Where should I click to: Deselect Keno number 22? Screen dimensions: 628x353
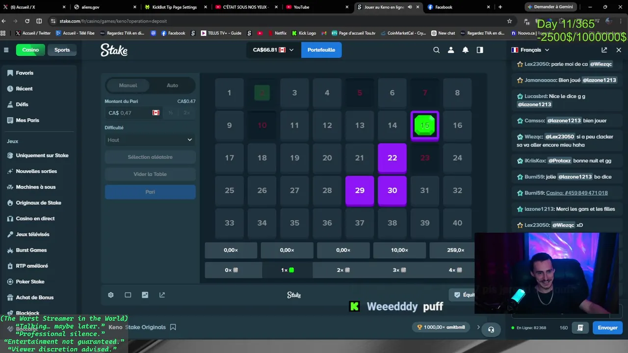click(x=392, y=158)
